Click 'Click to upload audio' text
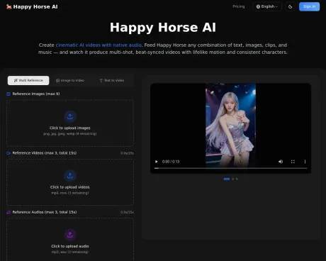The image size is (326, 261). 70,246
